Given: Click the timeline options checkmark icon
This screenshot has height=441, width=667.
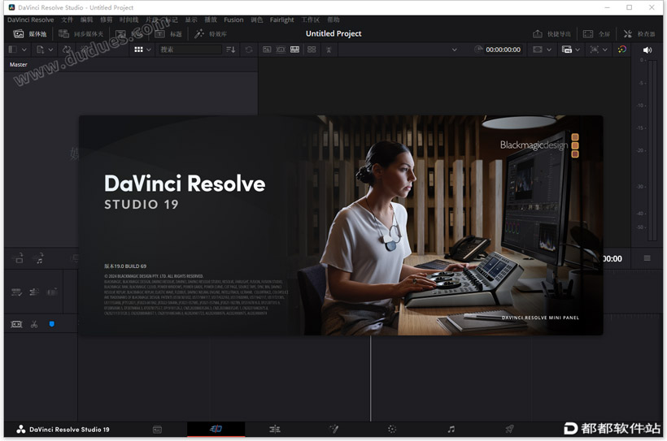Looking at the screenshot, I should (x=16, y=292).
